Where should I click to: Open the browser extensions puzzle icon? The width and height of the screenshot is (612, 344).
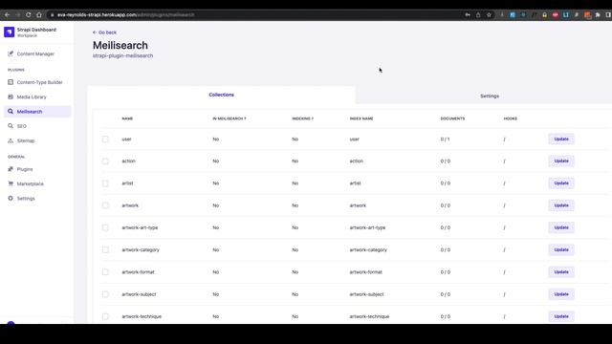(598, 15)
